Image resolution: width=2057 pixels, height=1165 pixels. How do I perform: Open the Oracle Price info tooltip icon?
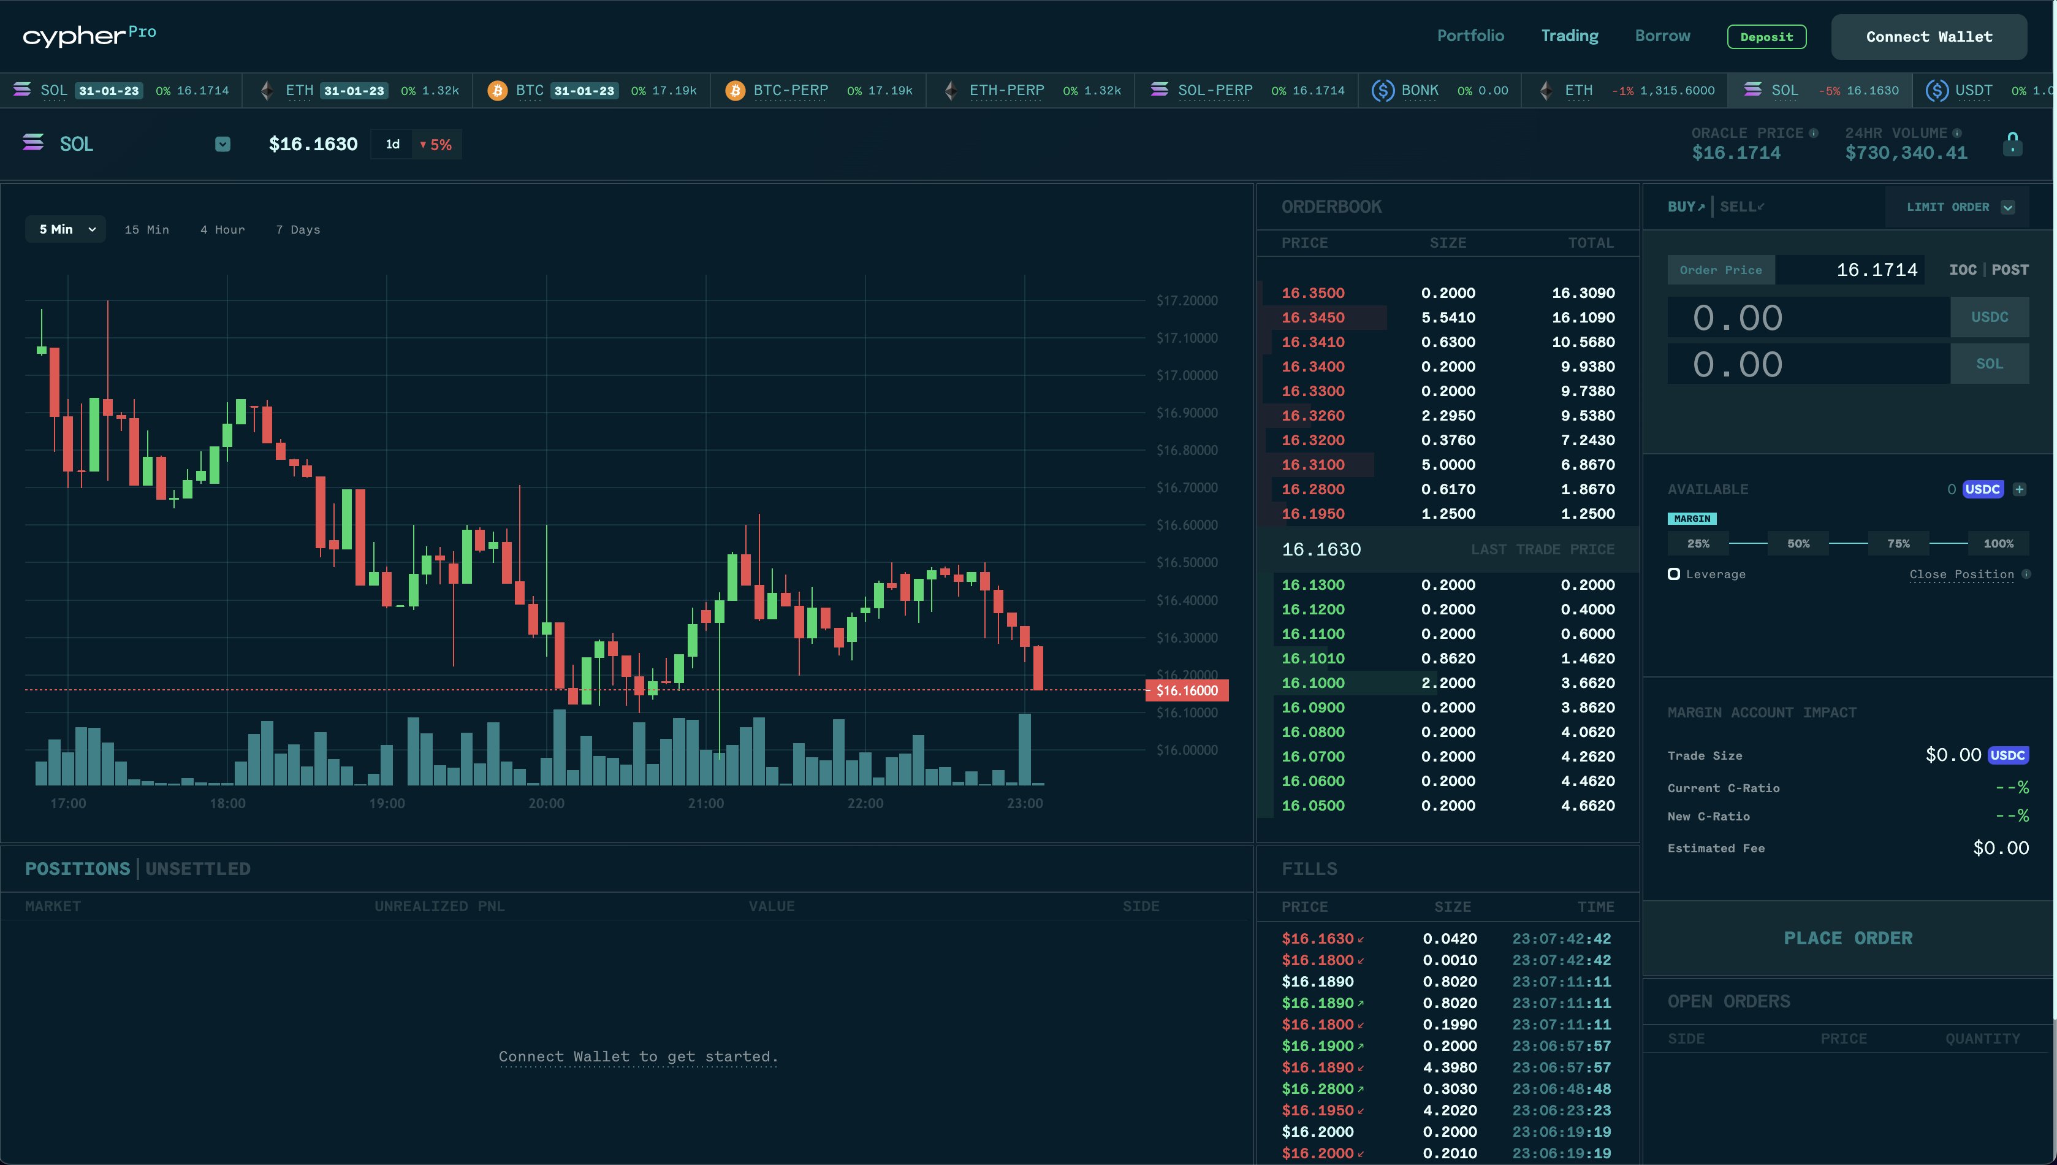[x=1812, y=132]
